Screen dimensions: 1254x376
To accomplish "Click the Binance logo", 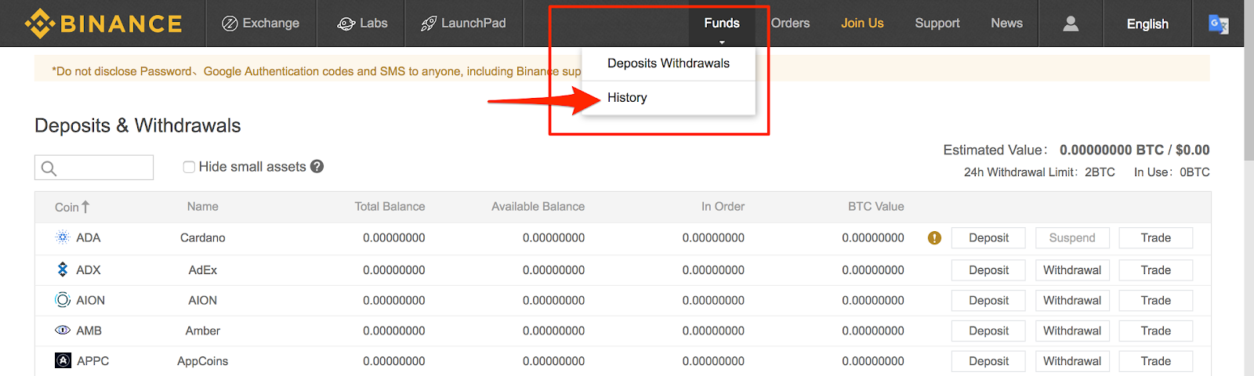I will pos(103,23).
